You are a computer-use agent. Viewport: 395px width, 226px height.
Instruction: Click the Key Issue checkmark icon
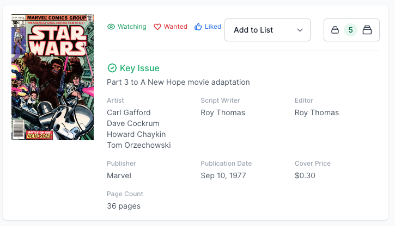point(112,68)
